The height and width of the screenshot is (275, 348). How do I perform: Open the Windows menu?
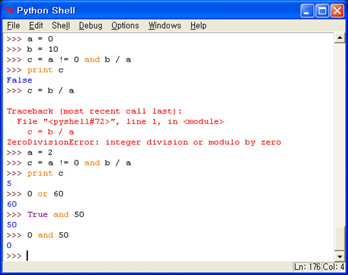[165, 26]
